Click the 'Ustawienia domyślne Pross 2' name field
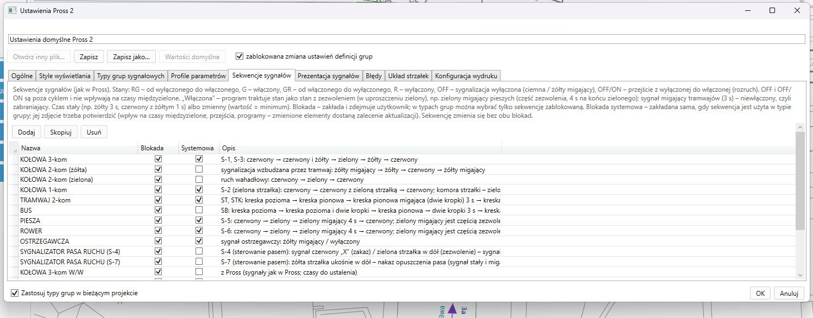 [406, 40]
